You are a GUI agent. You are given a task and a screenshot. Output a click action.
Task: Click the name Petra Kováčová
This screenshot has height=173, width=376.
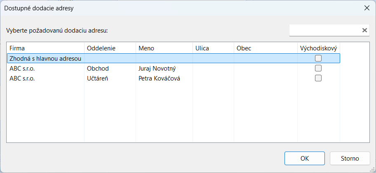(x=159, y=78)
